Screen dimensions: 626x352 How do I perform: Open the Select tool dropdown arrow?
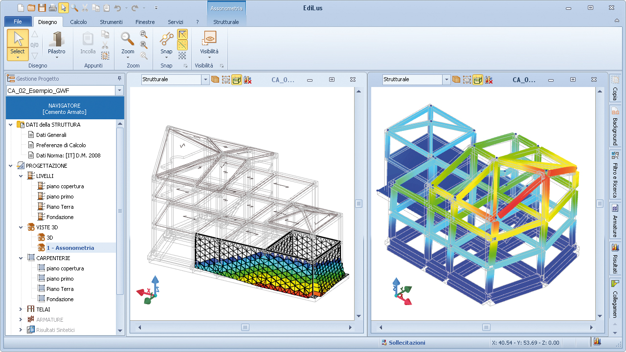(18, 58)
